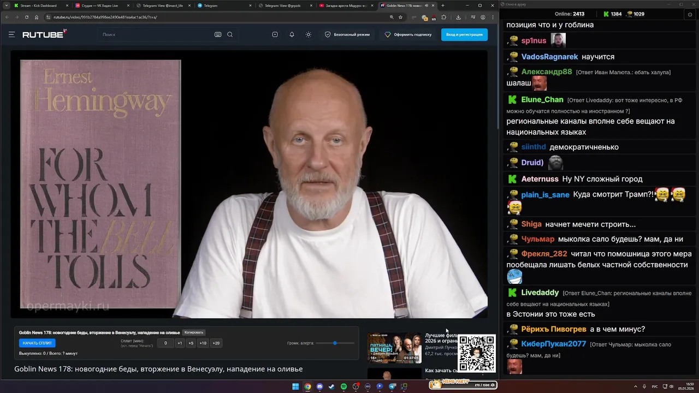The width and height of the screenshot is (699, 393).
Task: Reload the current page
Action: [26, 17]
